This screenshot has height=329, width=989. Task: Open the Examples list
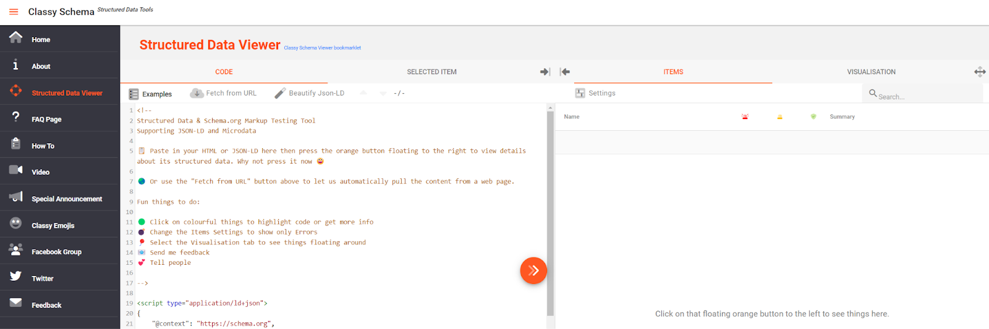tap(151, 94)
